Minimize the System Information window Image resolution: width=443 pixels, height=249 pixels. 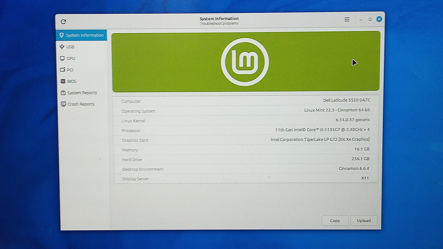click(361, 20)
